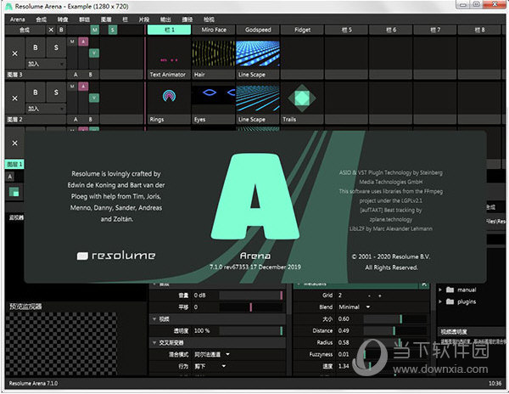Assign 图层 2 to crossfader B
Viewport: 509px width, 394px height.
[90, 120]
